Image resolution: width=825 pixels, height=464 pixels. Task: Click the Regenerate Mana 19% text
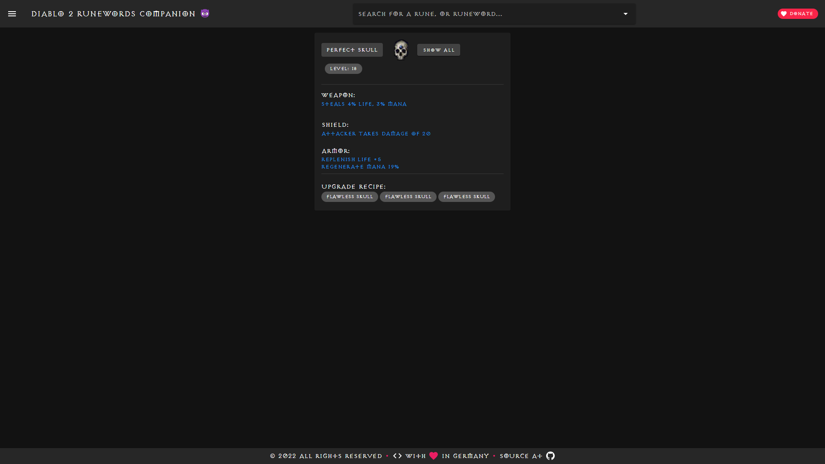point(360,167)
